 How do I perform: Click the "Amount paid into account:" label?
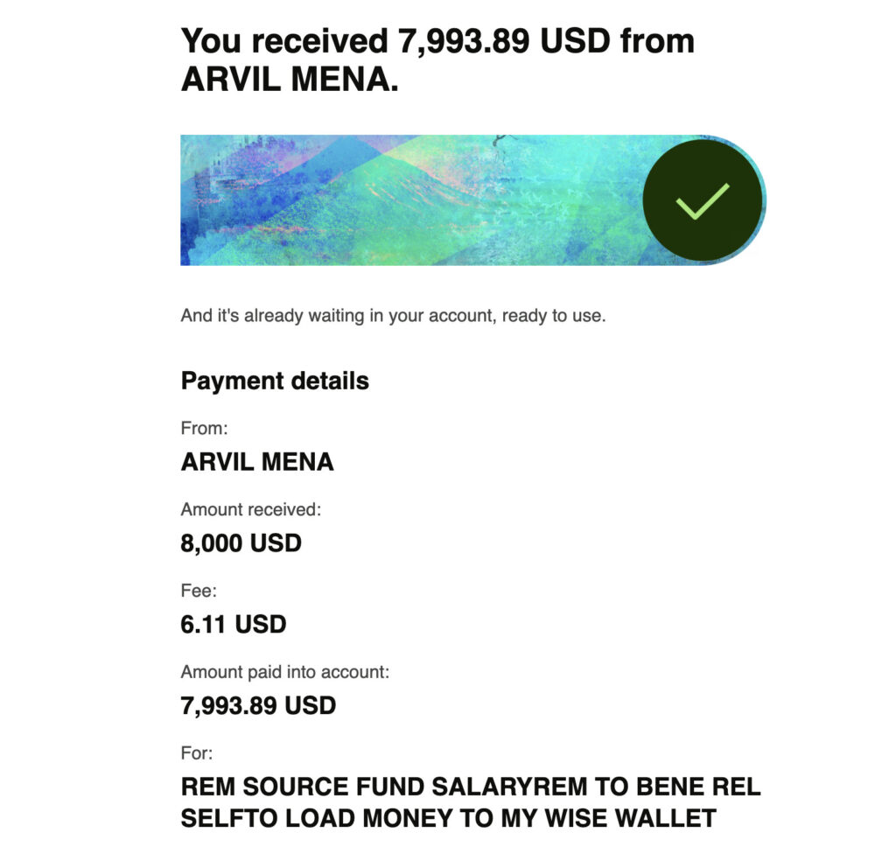pos(285,672)
